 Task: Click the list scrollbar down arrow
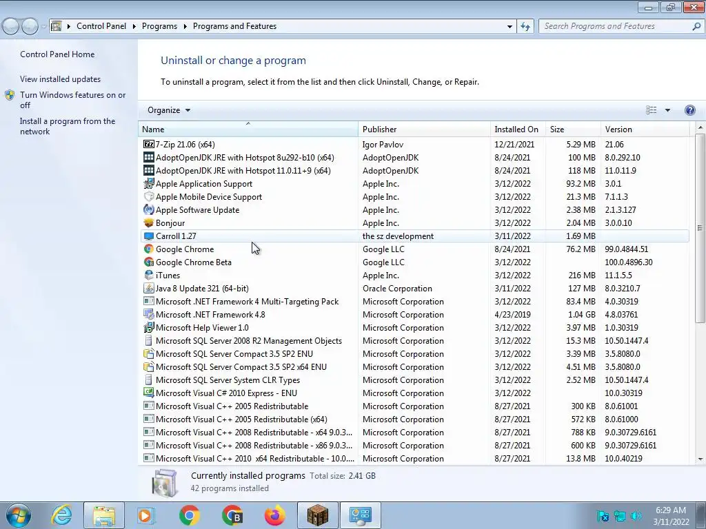coord(700,459)
